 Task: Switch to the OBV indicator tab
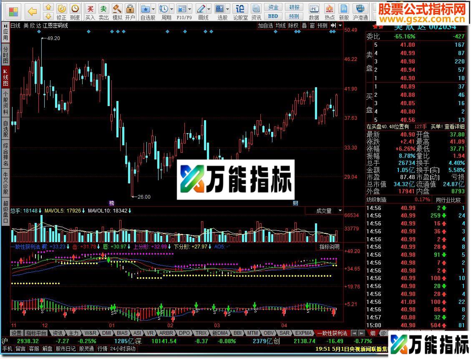[x=269, y=333]
